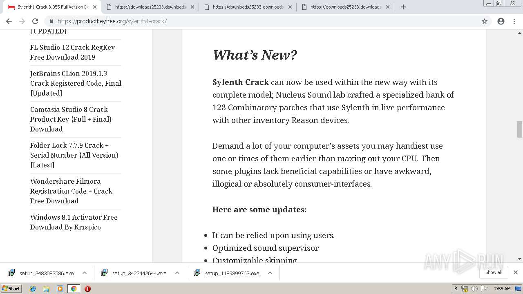Expand options for setup_3422442644.exe download

click(x=177, y=273)
